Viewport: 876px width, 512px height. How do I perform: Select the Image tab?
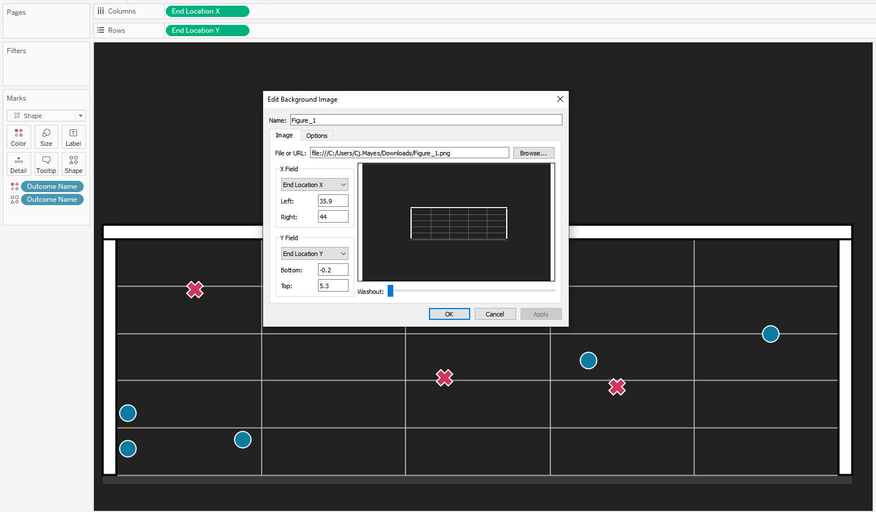click(284, 136)
